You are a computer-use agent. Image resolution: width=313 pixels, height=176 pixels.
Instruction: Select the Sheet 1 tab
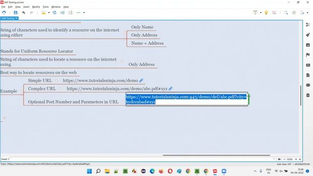coord(5,159)
